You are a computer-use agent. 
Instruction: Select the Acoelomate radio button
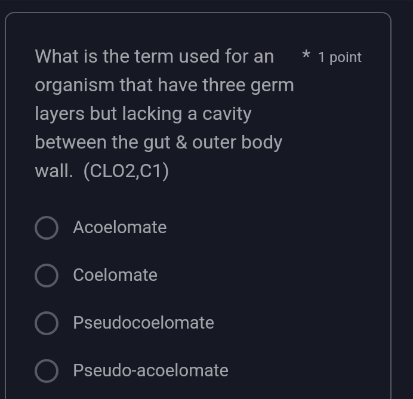coord(47,228)
